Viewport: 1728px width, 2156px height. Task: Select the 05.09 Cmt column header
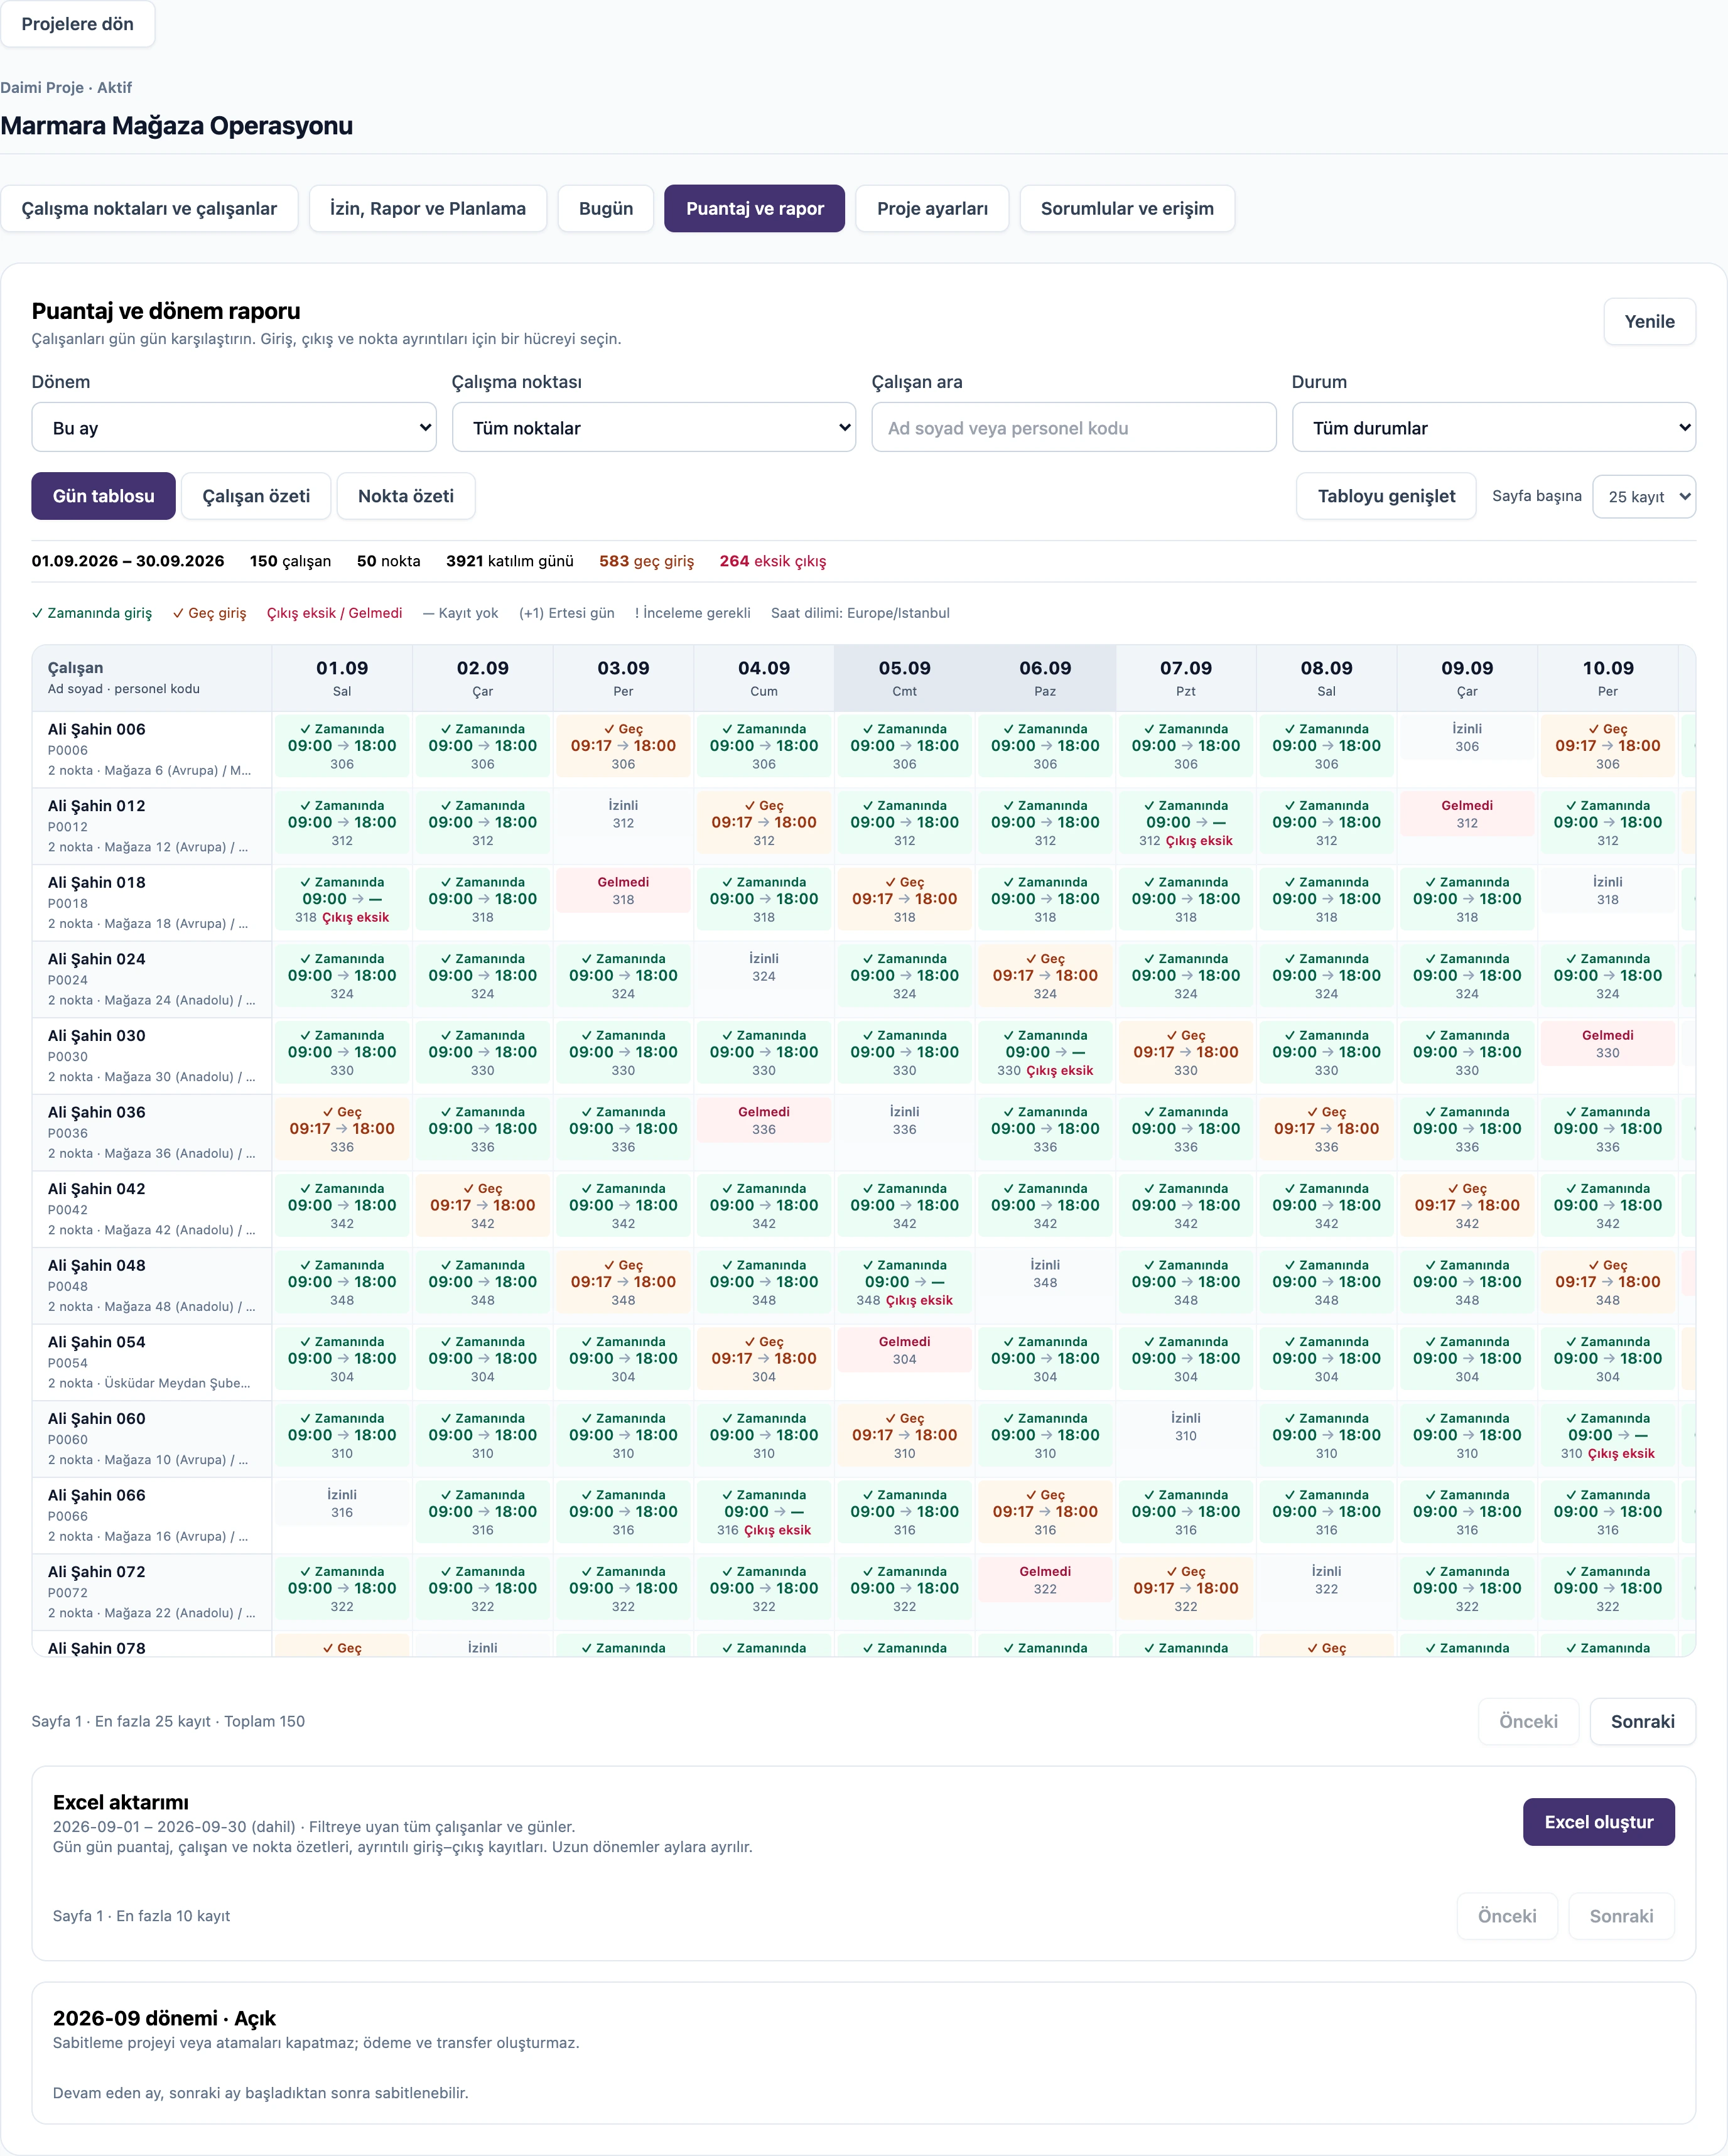click(x=904, y=678)
